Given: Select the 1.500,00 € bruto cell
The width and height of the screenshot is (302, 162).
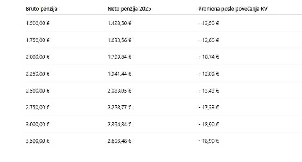Looking at the screenshot, I should (x=38, y=23).
